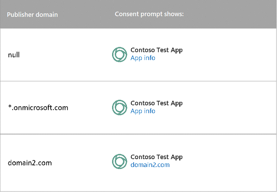The image size is (277, 192).
Task: Click the word shows: in the header
Action: pos(174,14)
